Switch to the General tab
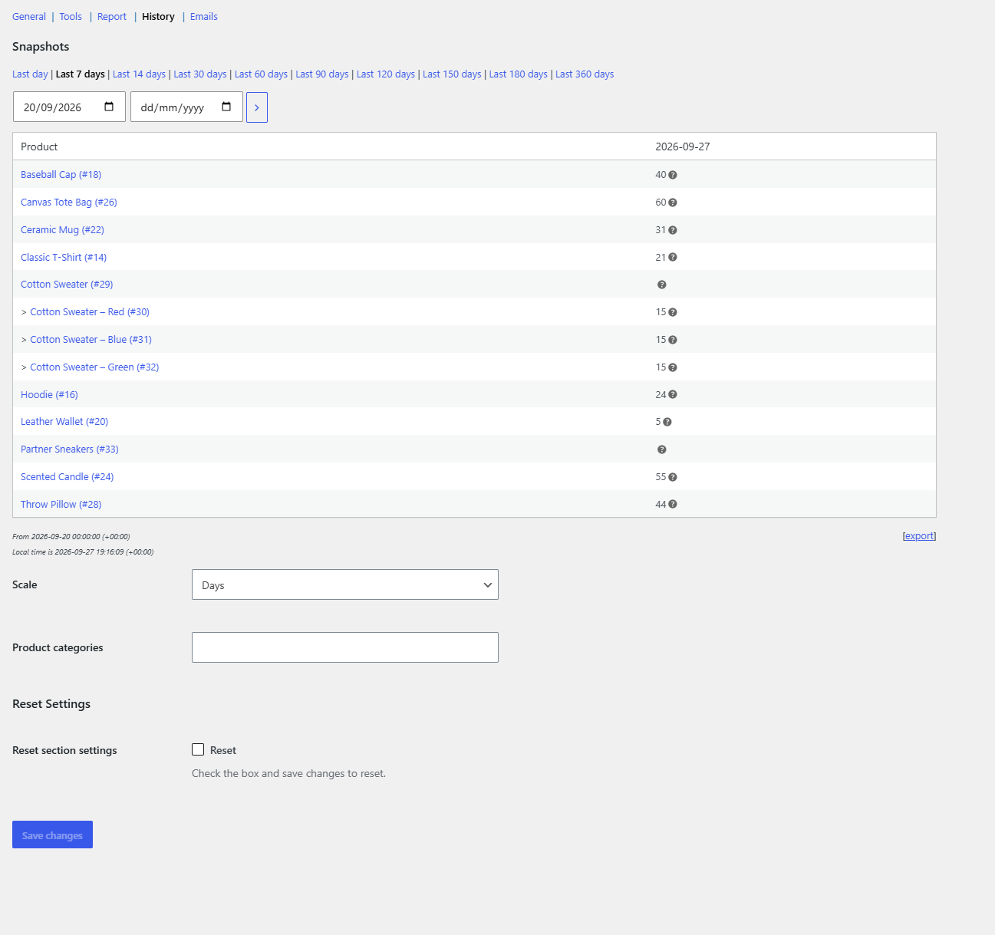The width and height of the screenshot is (995, 935). coord(29,17)
